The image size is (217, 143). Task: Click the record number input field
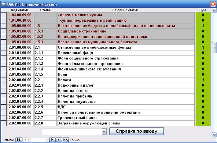coord(39,140)
